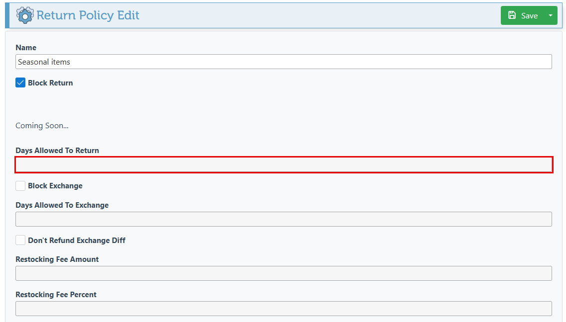Click the Block Exchange label text
This screenshot has width=566, height=322.
(x=55, y=186)
